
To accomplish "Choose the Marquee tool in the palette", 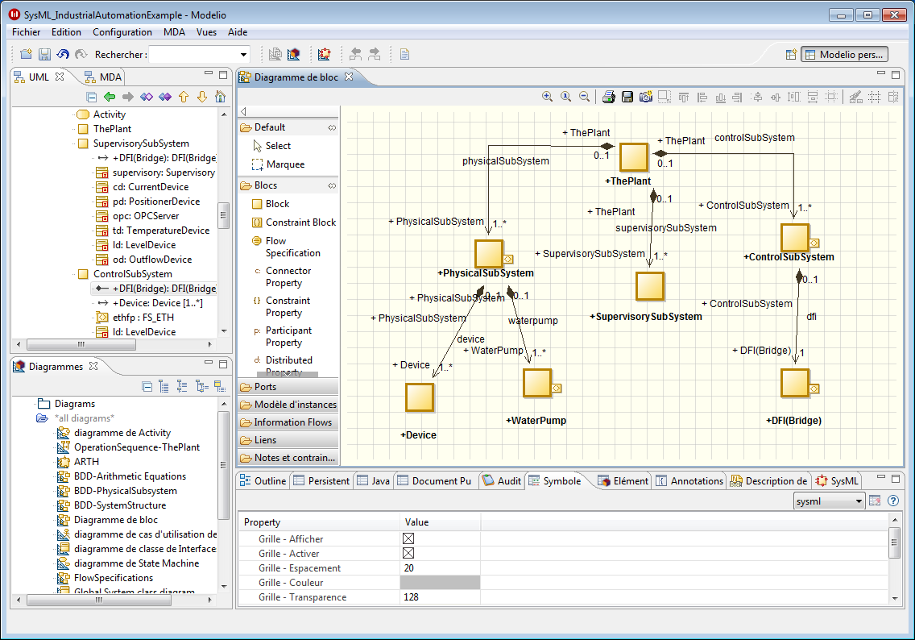I will coord(279,164).
